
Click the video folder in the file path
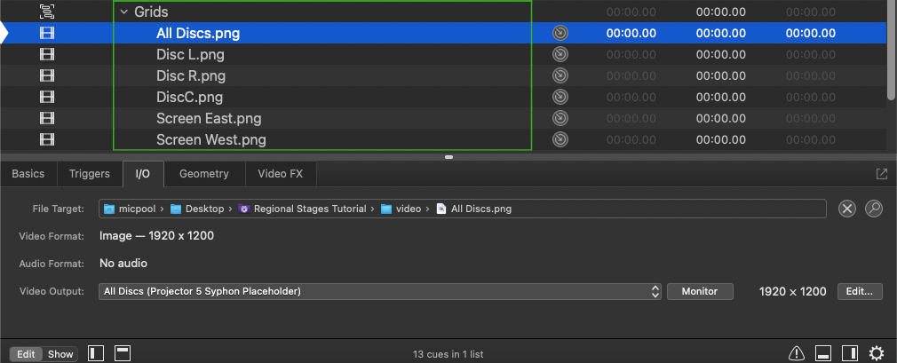tap(401, 209)
